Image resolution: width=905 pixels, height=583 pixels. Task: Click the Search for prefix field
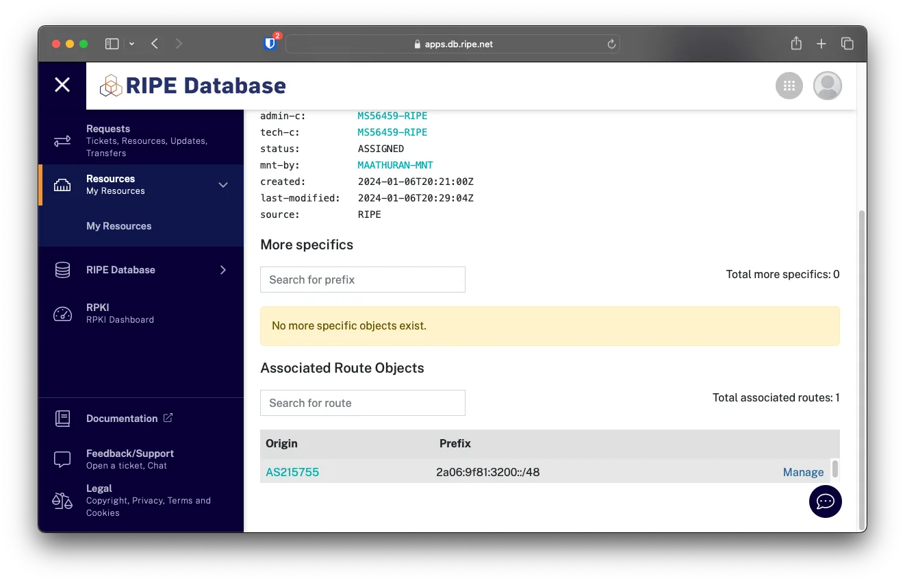[363, 280]
